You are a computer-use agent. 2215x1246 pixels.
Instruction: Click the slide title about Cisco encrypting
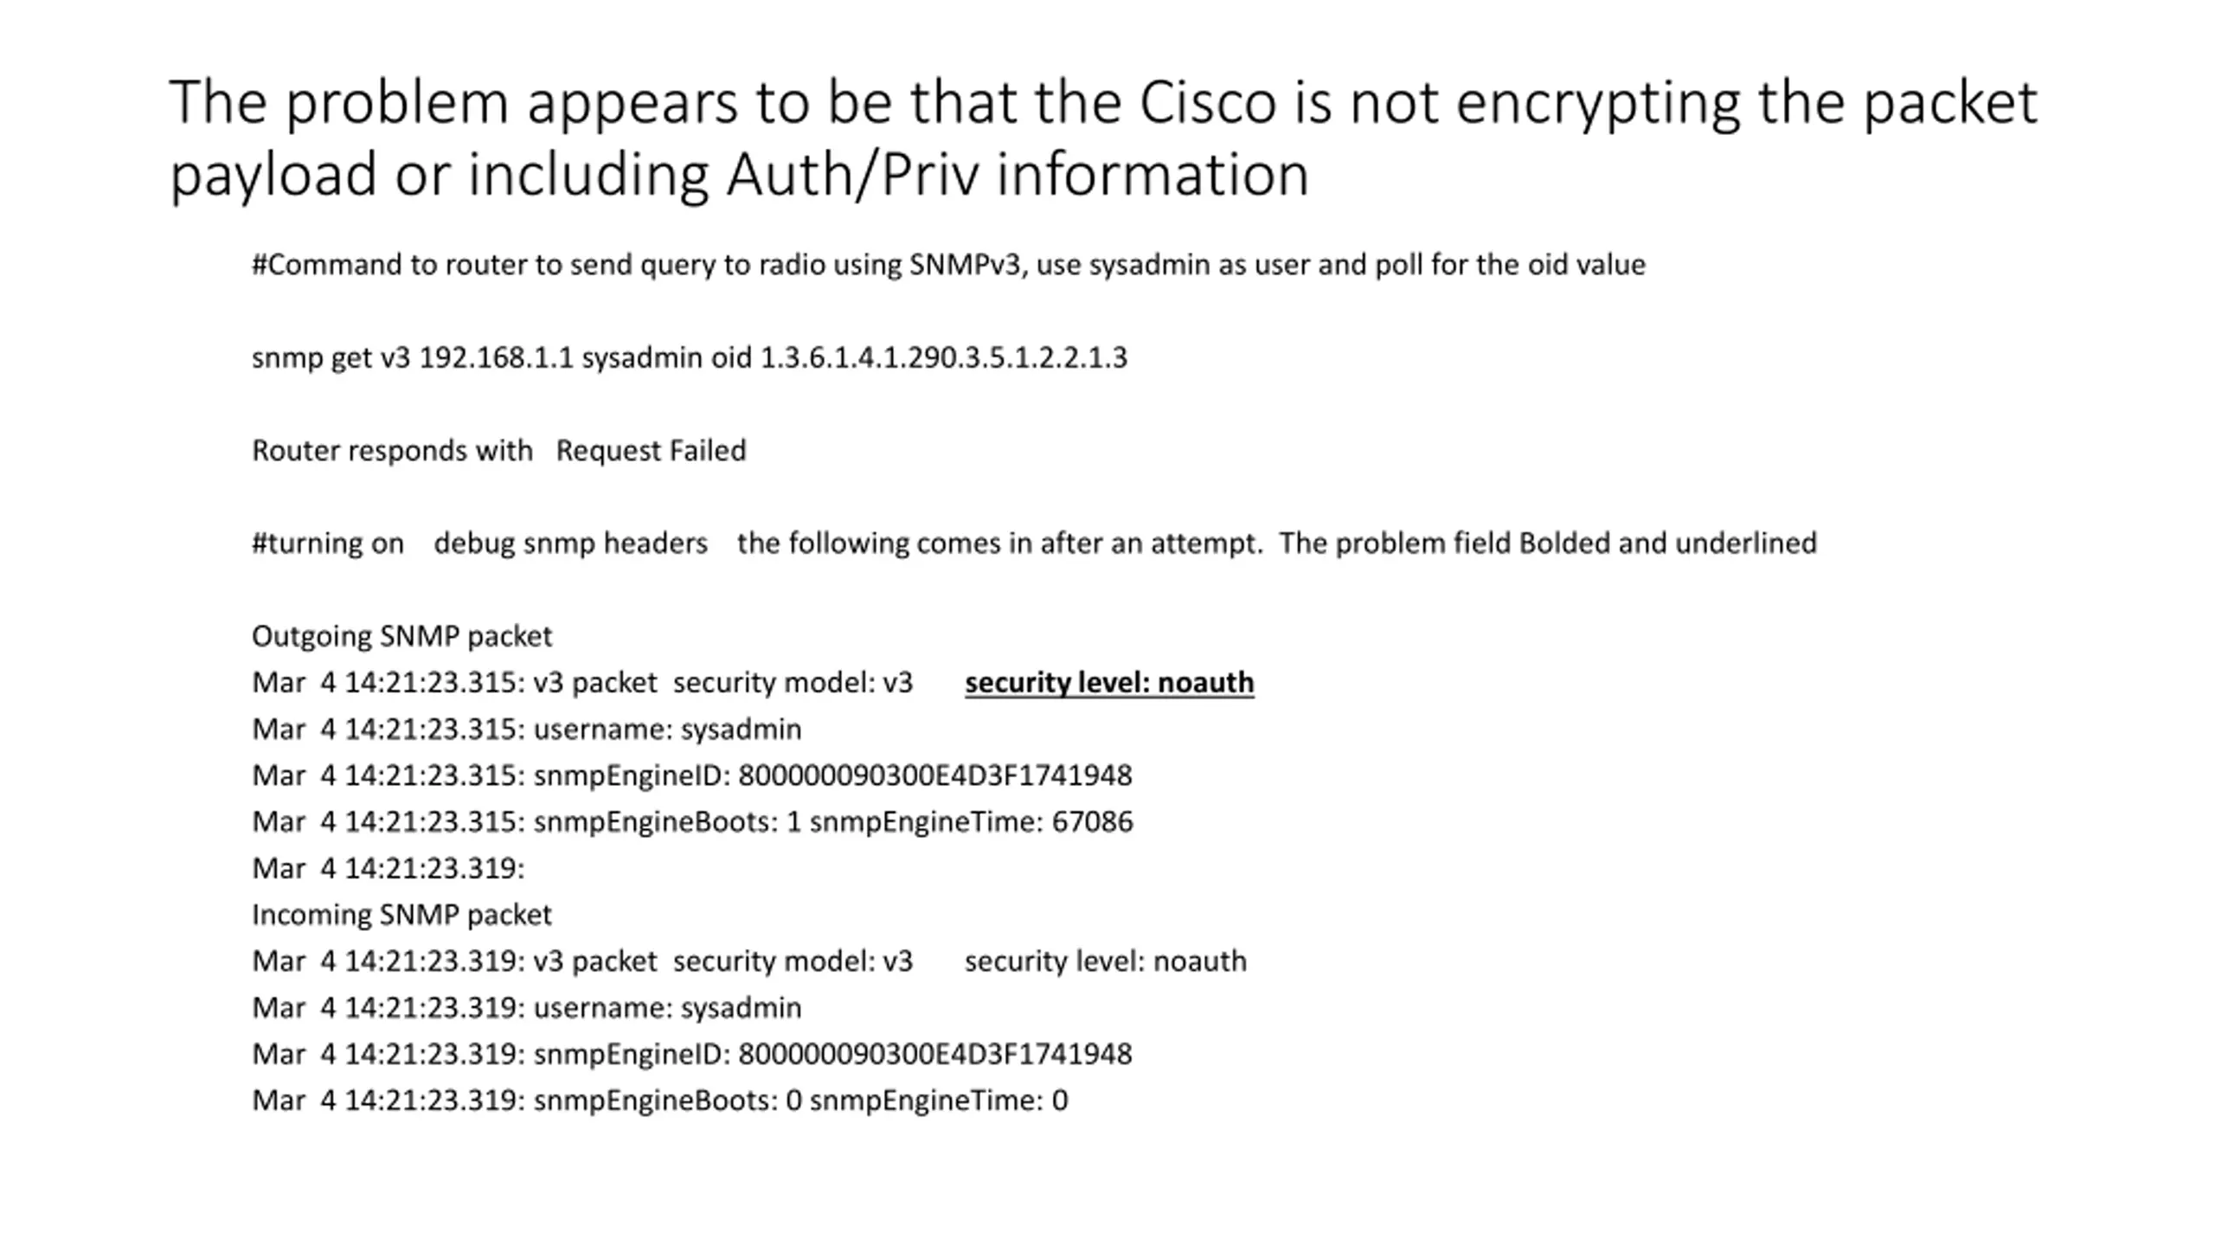click(1103, 138)
